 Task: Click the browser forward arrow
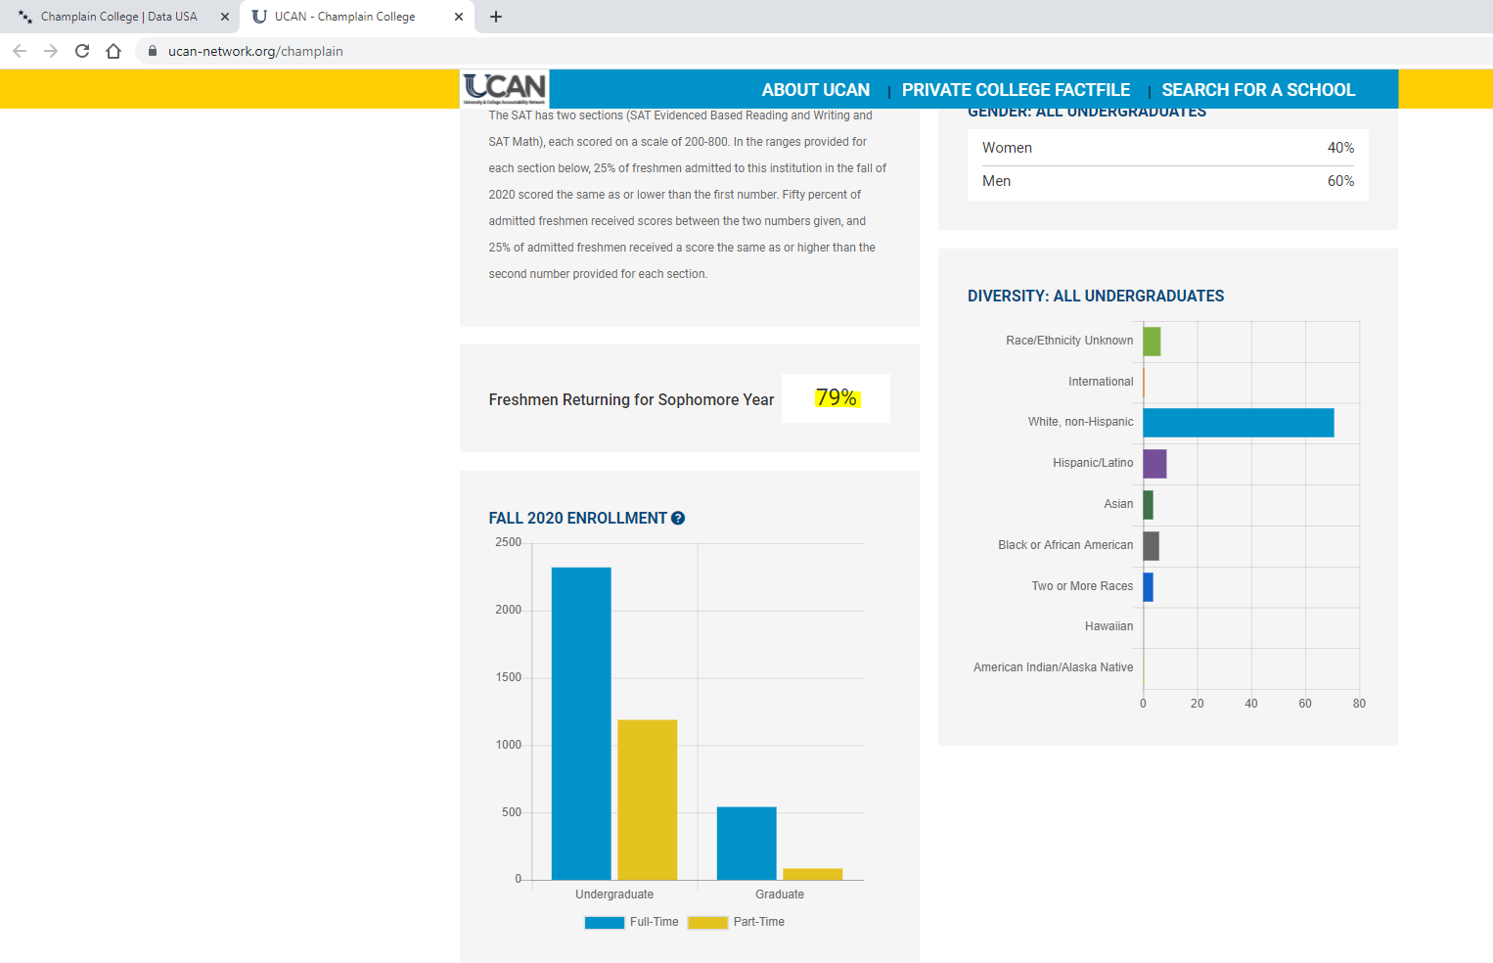[x=51, y=51]
